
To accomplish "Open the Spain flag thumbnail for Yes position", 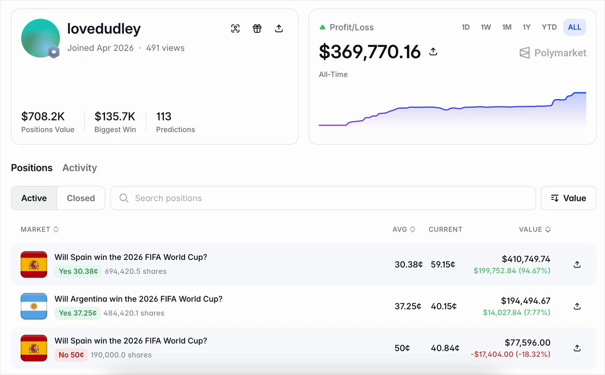I will coord(34,264).
